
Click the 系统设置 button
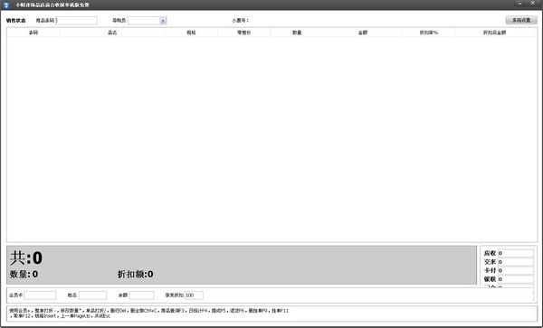point(521,20)
